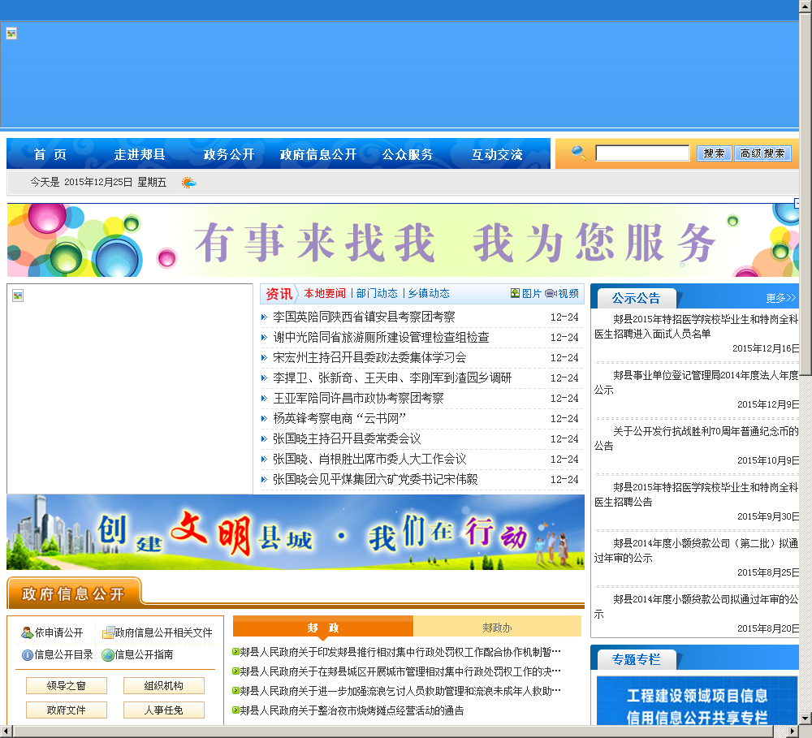The width and height of the screenshot is (812, 738).
Task: Open news 张国晓会见平煤集团六矿党委书记宋伟毅
Action: [375, 479]
